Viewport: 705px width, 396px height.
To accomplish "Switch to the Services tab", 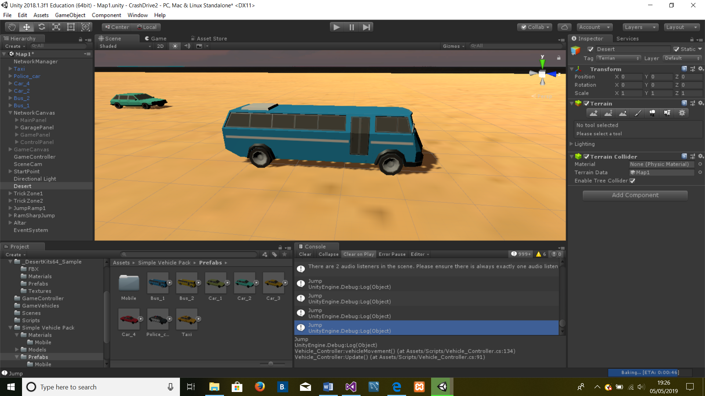I will (628, 38).
